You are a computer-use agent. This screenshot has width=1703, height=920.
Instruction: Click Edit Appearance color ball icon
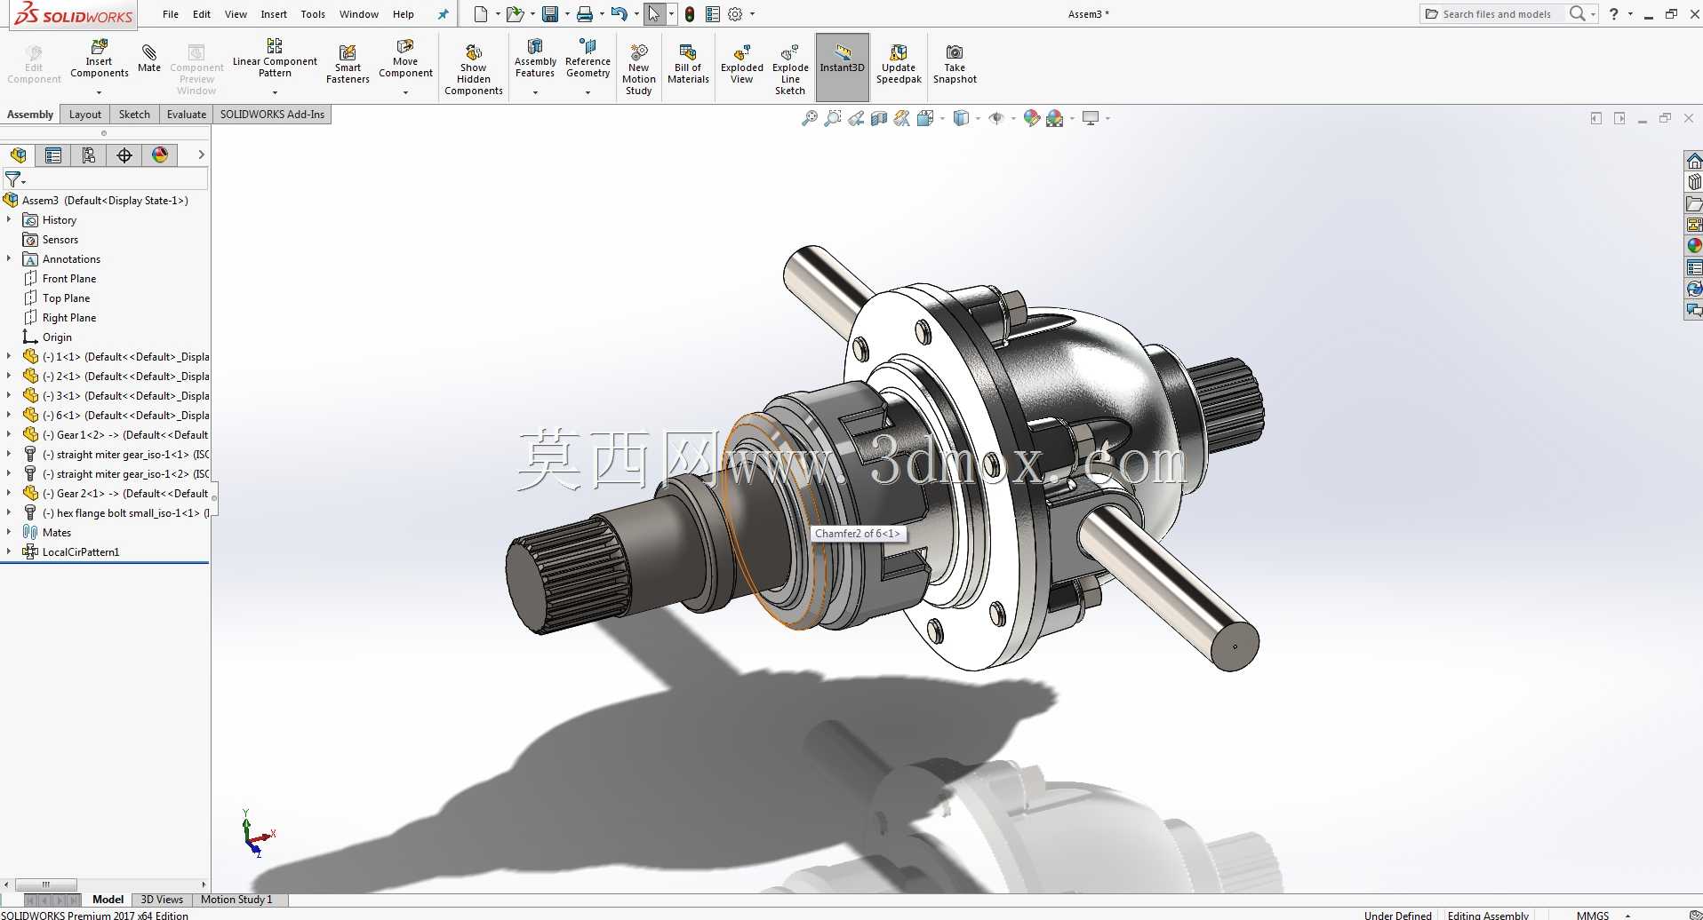1031,118
